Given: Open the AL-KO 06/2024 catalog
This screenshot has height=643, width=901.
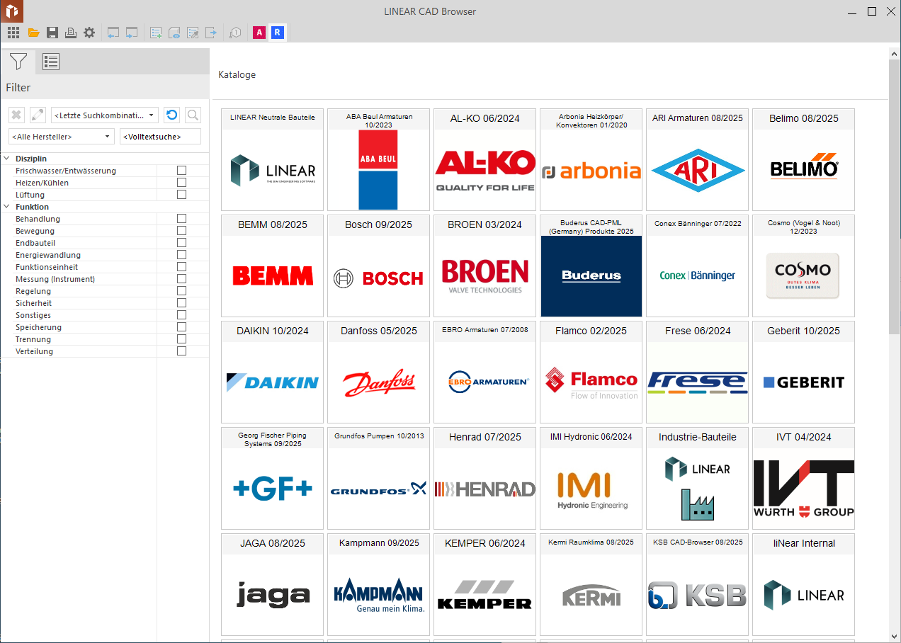Looking at the screenshot, I should [484, 159].
